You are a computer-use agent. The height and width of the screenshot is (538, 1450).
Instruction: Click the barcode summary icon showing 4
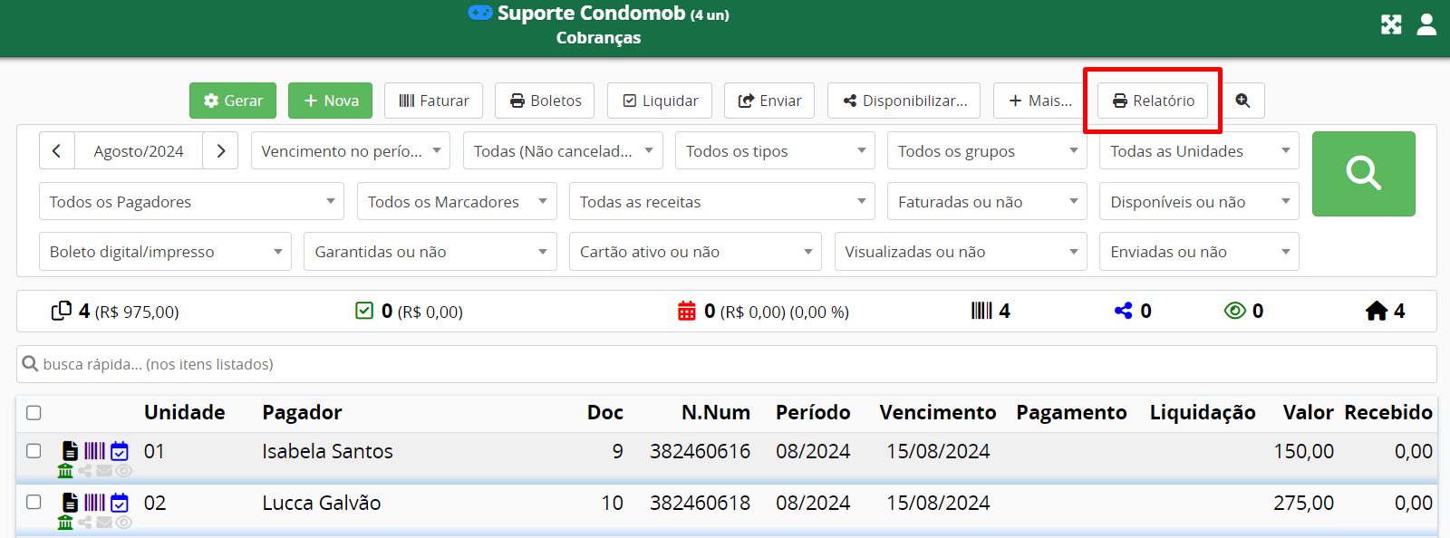pyautogui.click(x=981, y=311)
